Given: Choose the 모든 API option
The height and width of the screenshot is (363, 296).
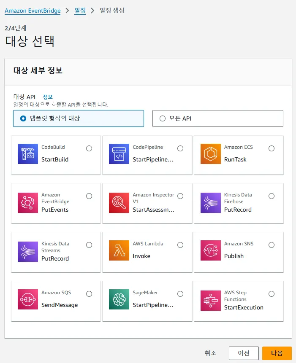Looking at the screenshot, I should tap(217, 118).
